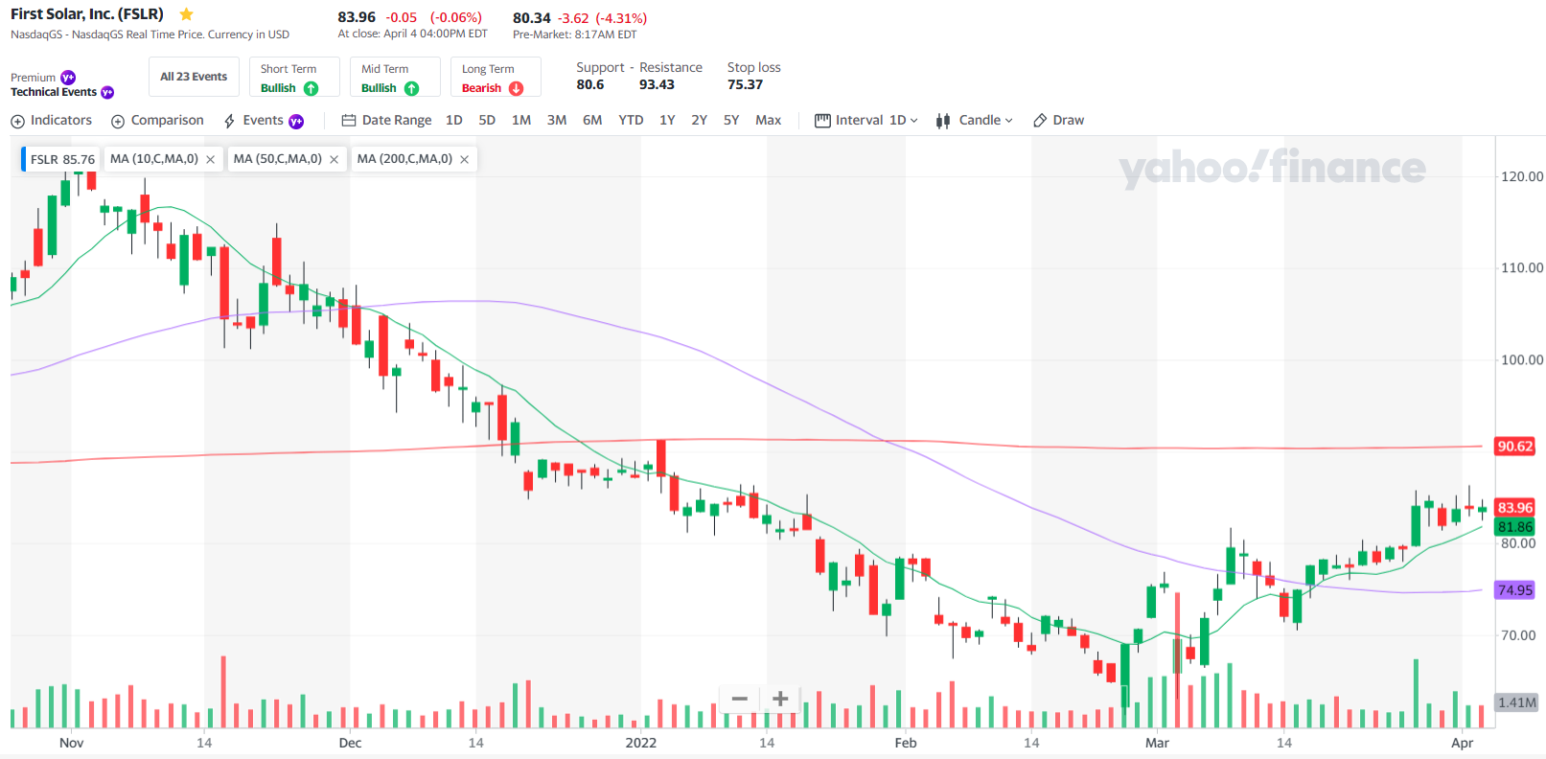Viewport: 1546px width, 759px height.
Task: Select the 5Y range
Action: 731,120
